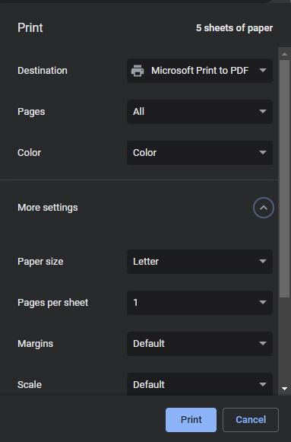Open the Paper size dropdown
This screenshot has width=291, height=442.
coord(200,262)
